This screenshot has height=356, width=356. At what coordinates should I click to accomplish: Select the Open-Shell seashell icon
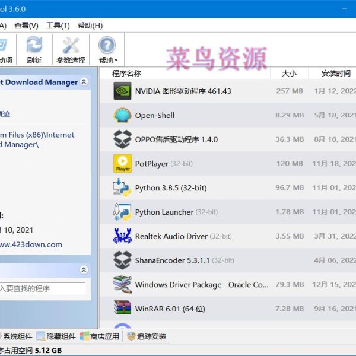click(x=122, y=115)
